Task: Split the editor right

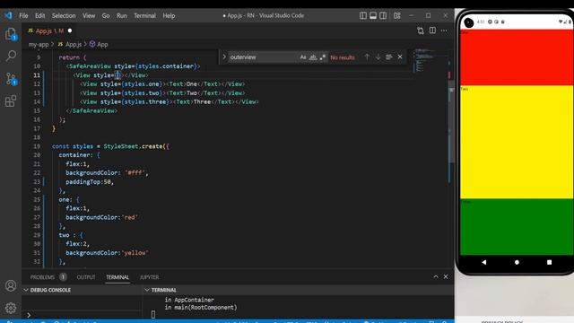Action: [432, 31]
